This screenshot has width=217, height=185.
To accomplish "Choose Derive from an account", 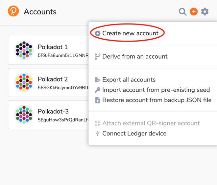I will pyautogui.click(x=135, y=57).
